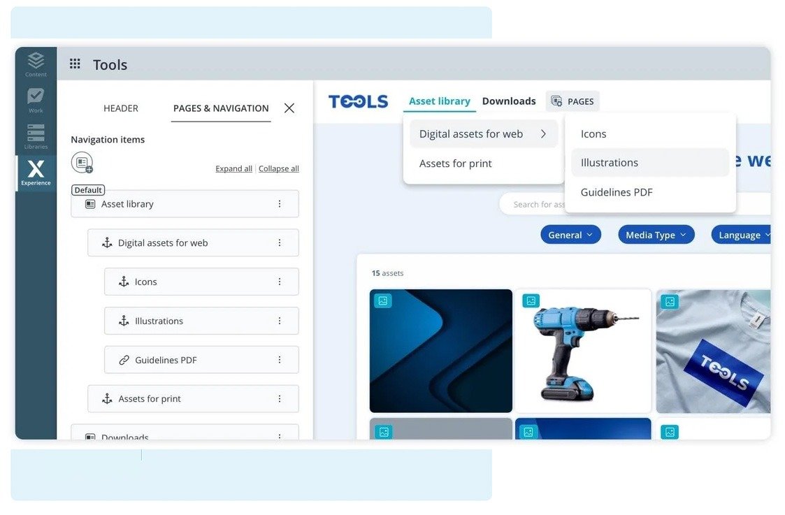Open the Libraries sidebar icon
The width and height of the screenshot is (785, 515).
tap(36, 136)
